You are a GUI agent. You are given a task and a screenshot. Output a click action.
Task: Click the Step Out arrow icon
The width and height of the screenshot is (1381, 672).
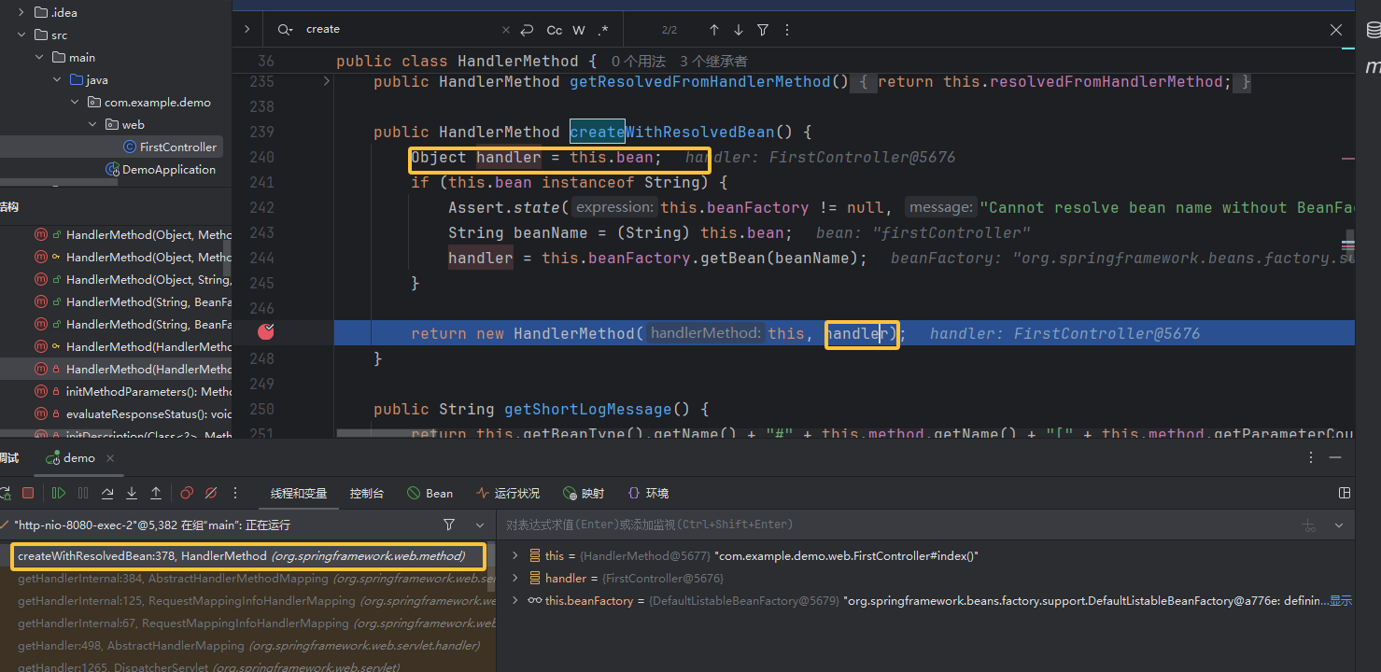point(156,493)
